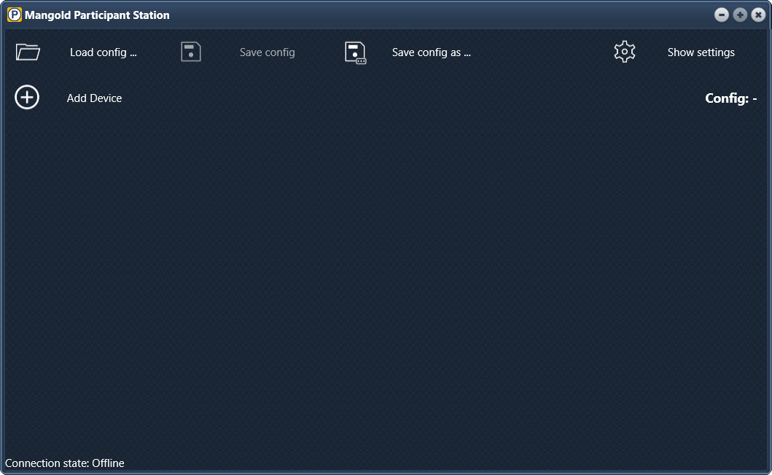Minimize the Participant Station window
Image resolution: width=772 pixels, height=475 pixels.
(722, 15)
